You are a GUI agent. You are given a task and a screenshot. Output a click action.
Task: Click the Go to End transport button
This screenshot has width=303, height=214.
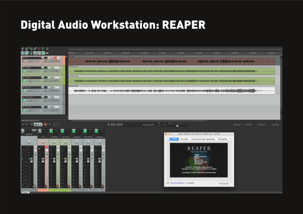click(x=26, y=124)
